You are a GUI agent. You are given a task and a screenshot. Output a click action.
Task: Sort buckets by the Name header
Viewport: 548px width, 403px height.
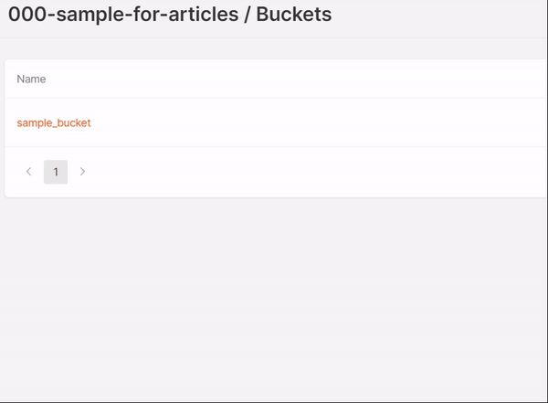point(31,80)
